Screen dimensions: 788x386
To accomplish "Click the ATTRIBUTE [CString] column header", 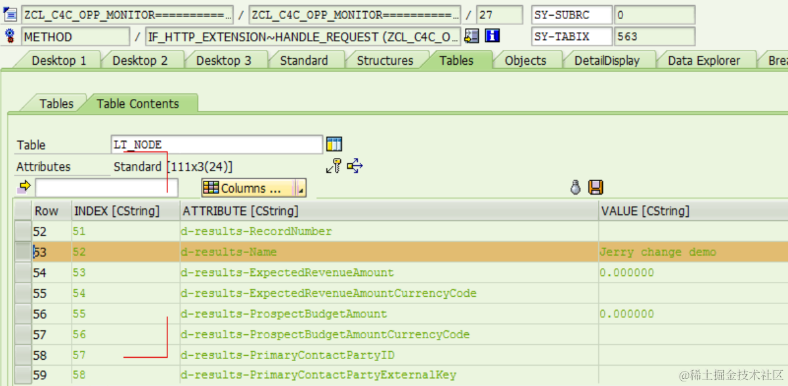I will 389,210.
